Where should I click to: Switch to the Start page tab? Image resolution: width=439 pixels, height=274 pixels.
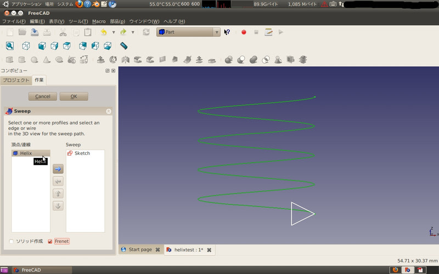coord(140,249)
